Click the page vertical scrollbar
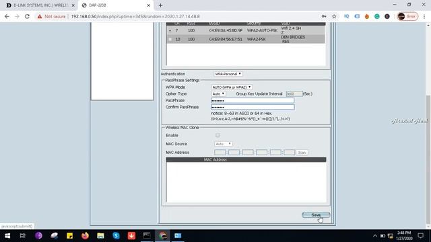 point(428,159)
